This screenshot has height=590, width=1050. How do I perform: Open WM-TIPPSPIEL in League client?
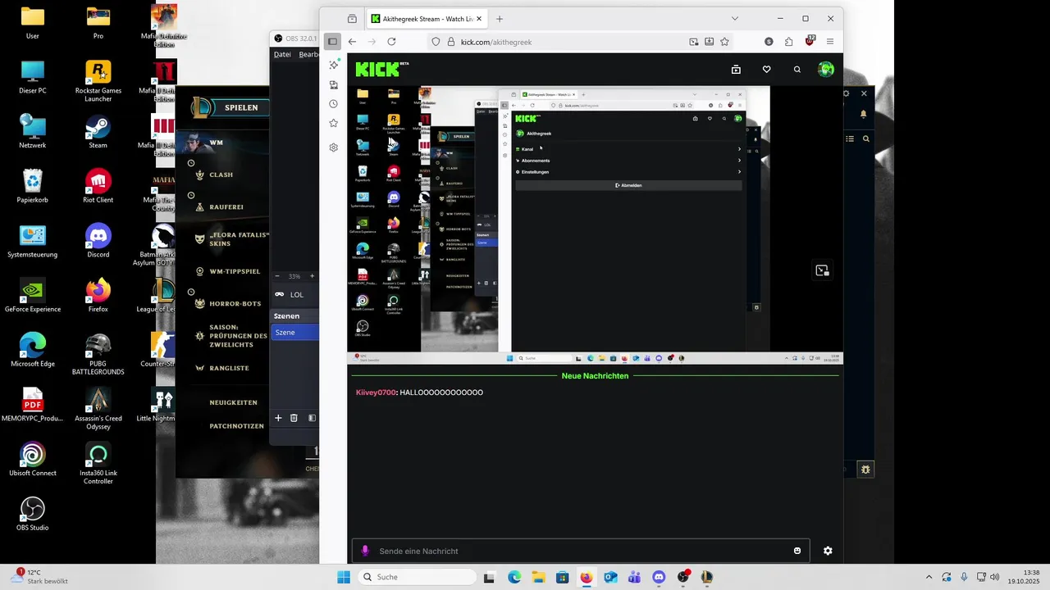tap(235, 271)
